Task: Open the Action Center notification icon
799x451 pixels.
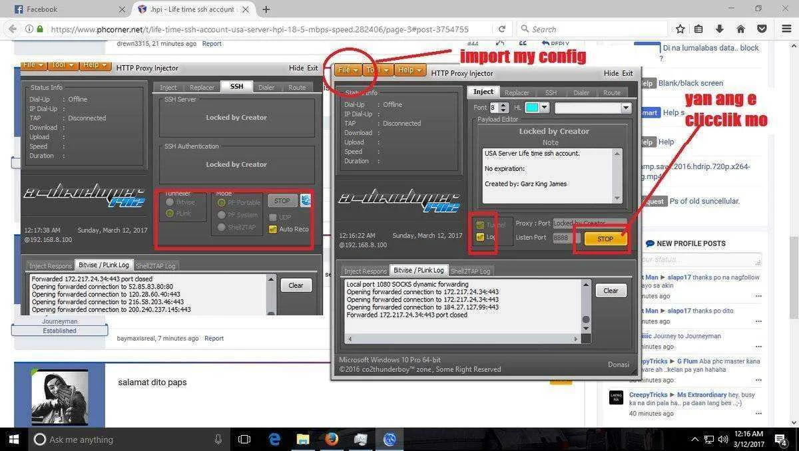Action: coord(782,439)
